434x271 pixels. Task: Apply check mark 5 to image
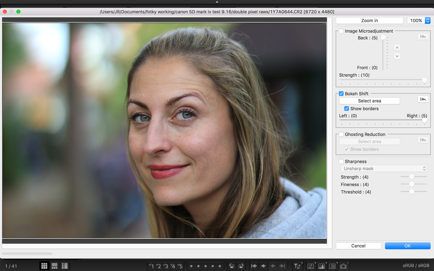coord(180,266)
